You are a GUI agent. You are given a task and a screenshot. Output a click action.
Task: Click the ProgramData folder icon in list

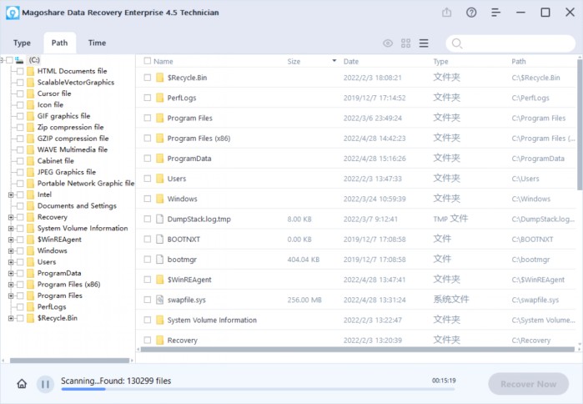click(159, 158)
